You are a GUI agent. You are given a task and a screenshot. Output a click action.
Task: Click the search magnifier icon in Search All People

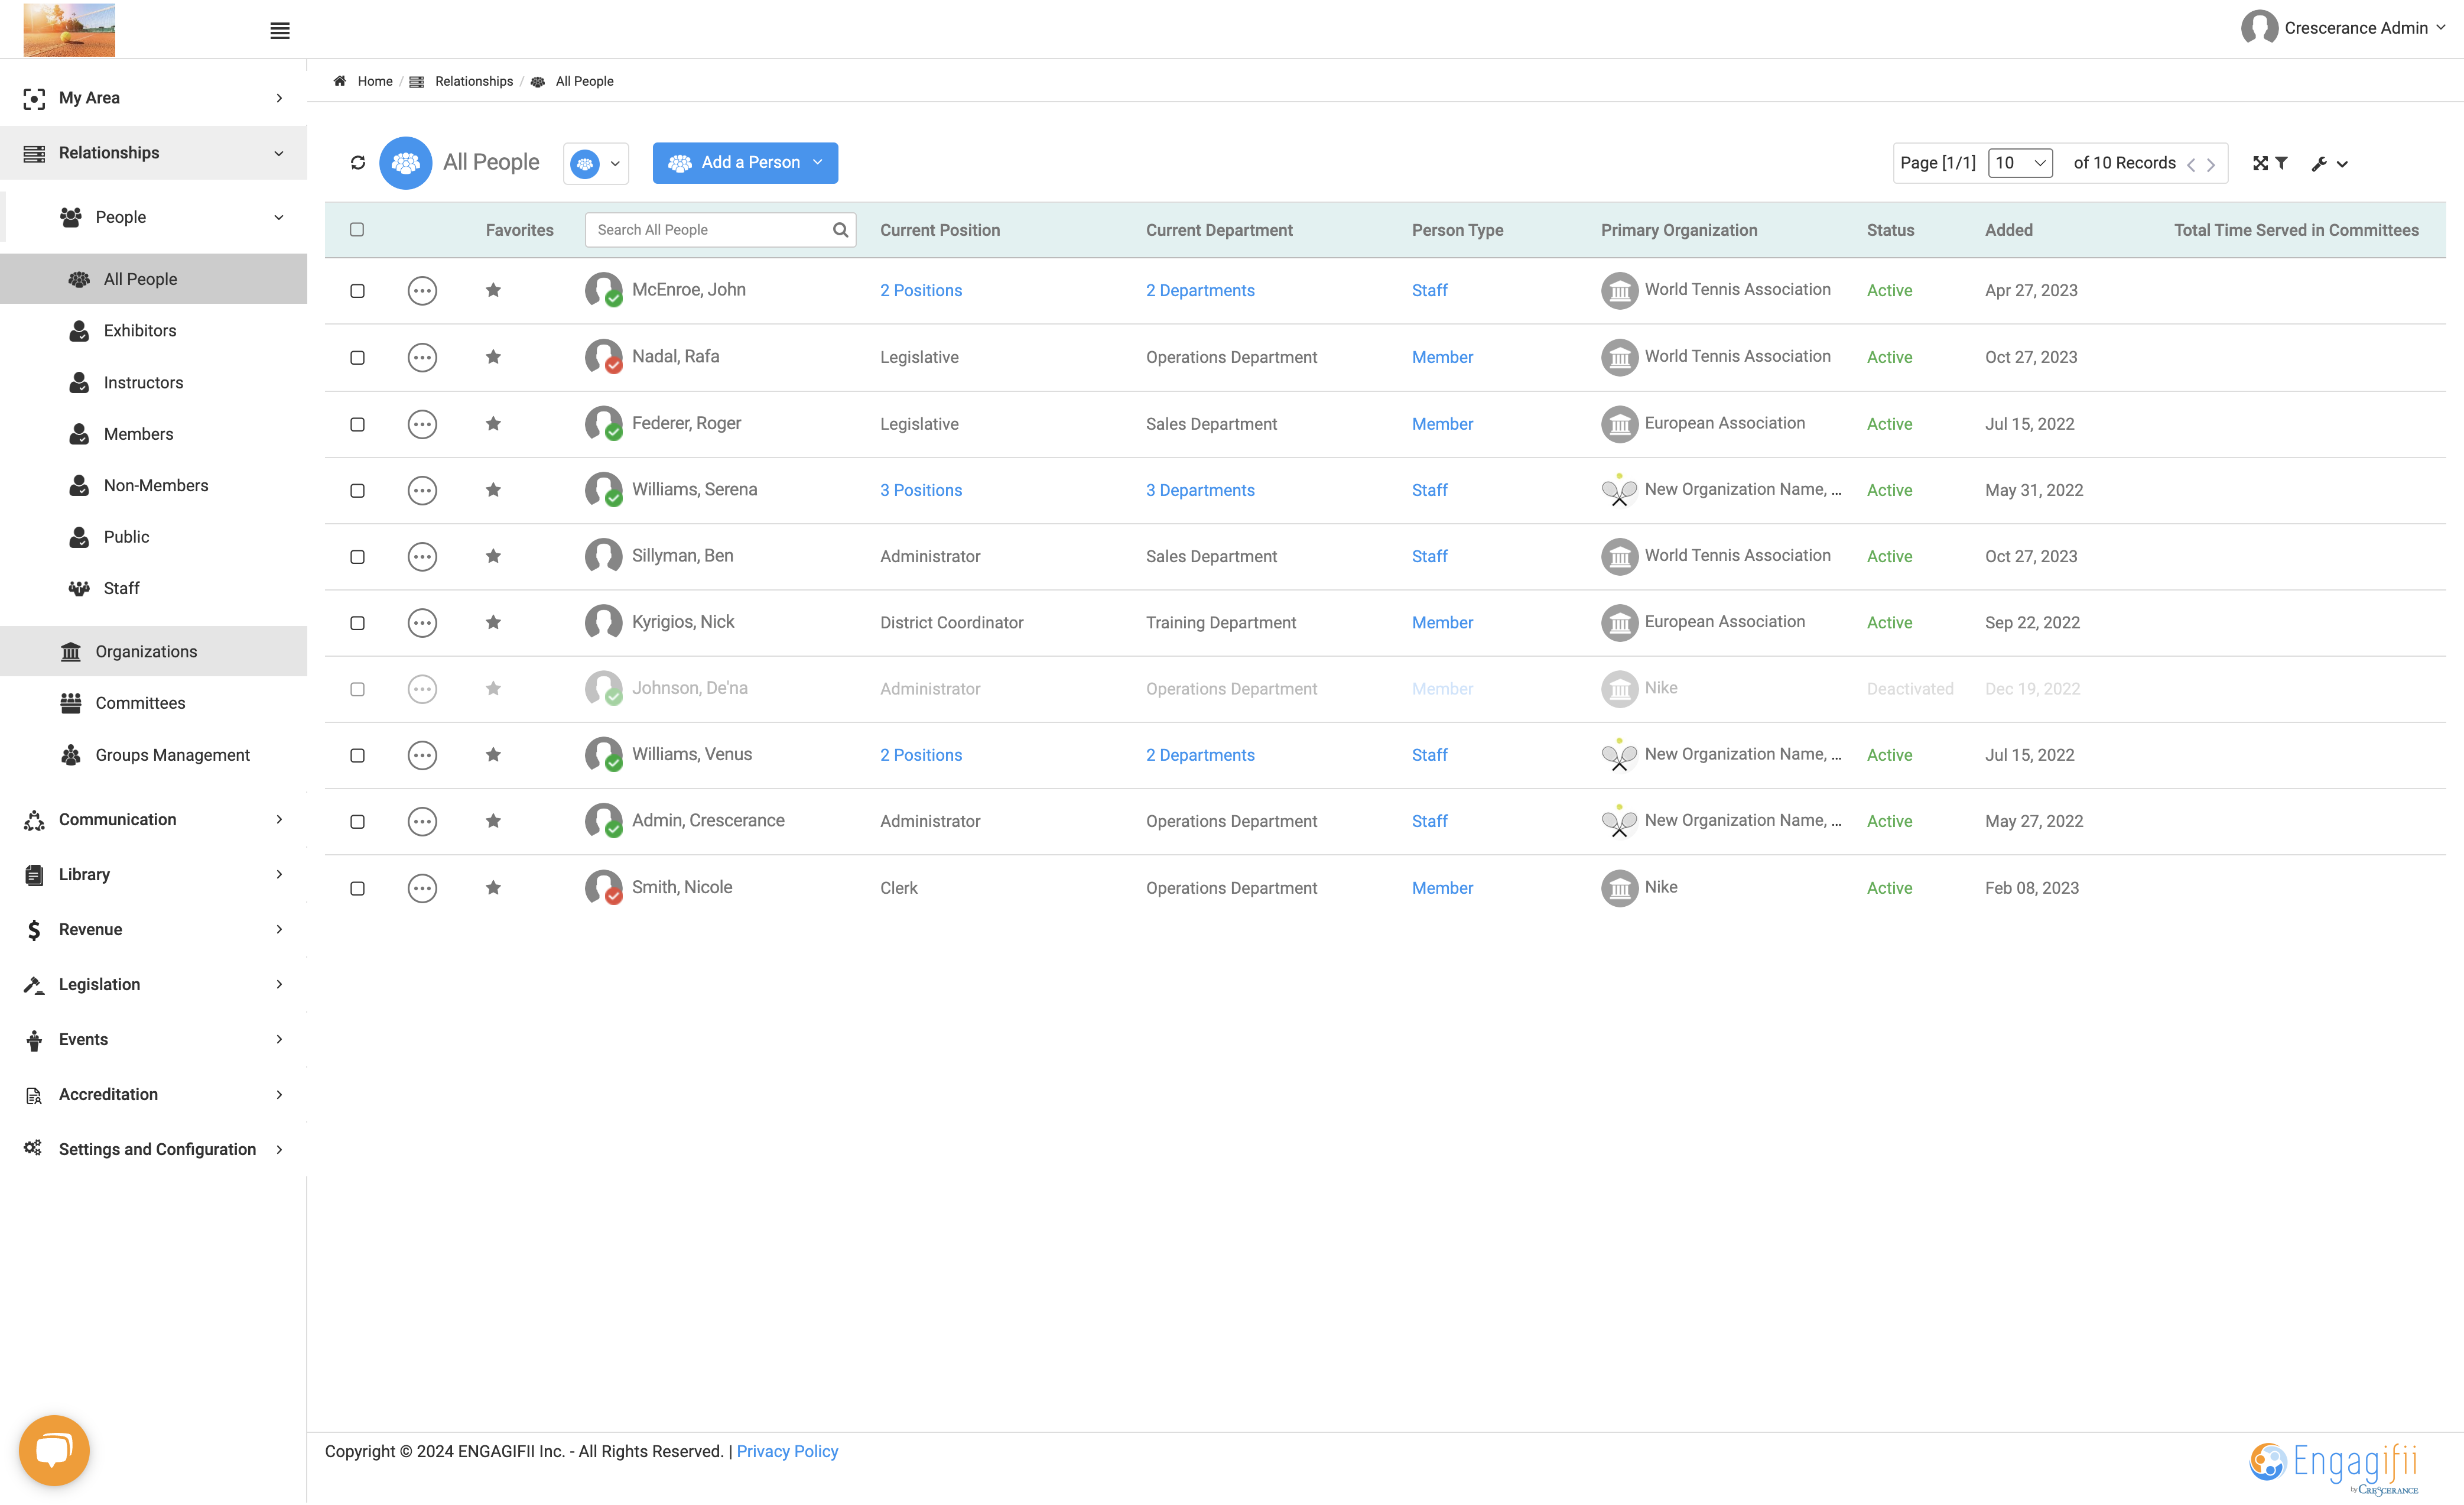coord(840,230)
